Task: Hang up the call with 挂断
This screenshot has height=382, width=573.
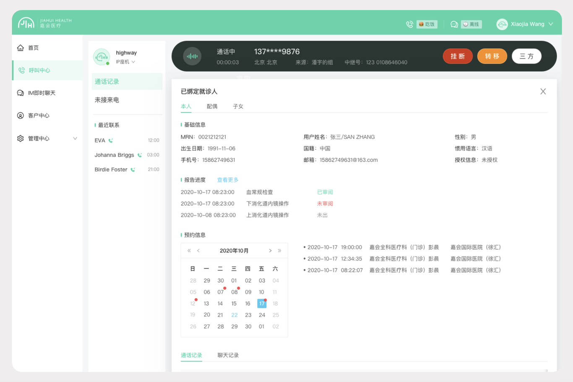Action: pos(458,56)
